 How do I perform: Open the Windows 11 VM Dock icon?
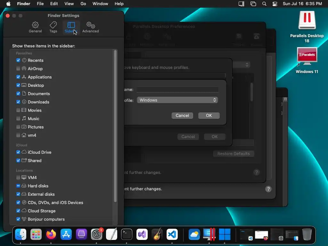225,234
